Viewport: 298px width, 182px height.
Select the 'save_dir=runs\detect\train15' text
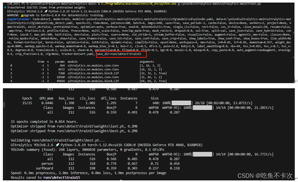(119, 54)
